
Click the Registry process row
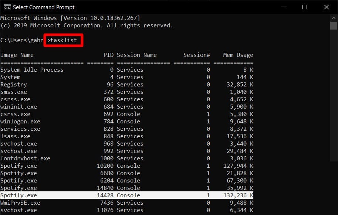pos(14,84)
